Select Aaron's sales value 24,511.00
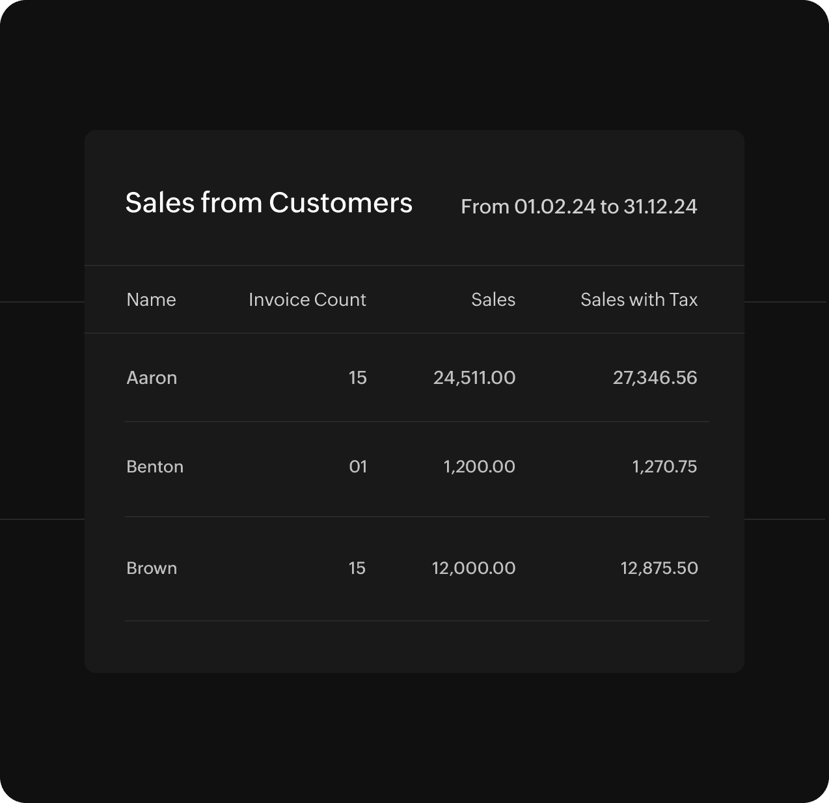829x803 pixels. (474, 378)
